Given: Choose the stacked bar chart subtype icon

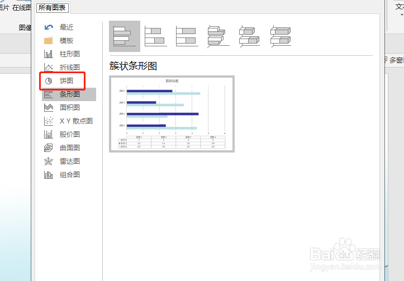Looking at the screenshot, I should click(156, 36).
